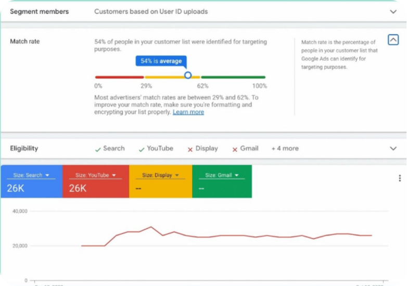The height and width of the screenshot is (286, 407).
Task: Click the red X next to Gmail
Action: (x=235, y=150)
